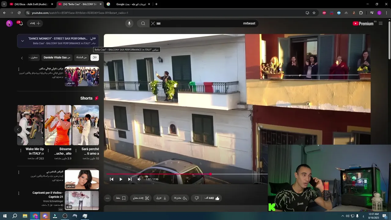Viewport: 391px width, 220px height.
Task: Click the create 'إنشاء' button
Action: (x=35, y=24)
